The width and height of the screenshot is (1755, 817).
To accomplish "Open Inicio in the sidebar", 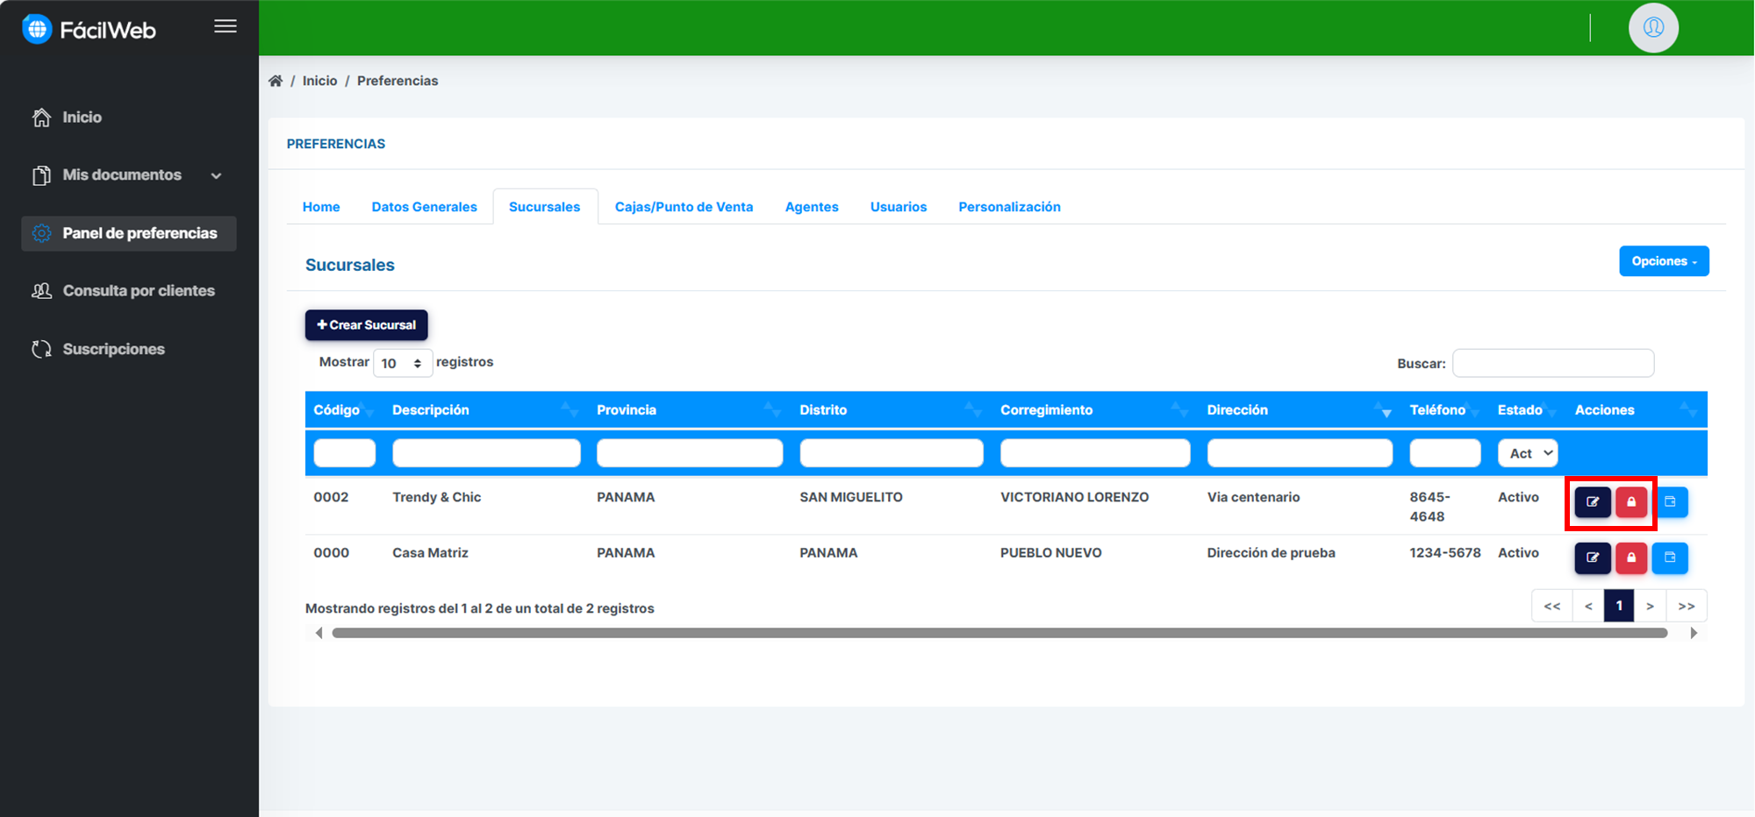I will tap(129, 117).
